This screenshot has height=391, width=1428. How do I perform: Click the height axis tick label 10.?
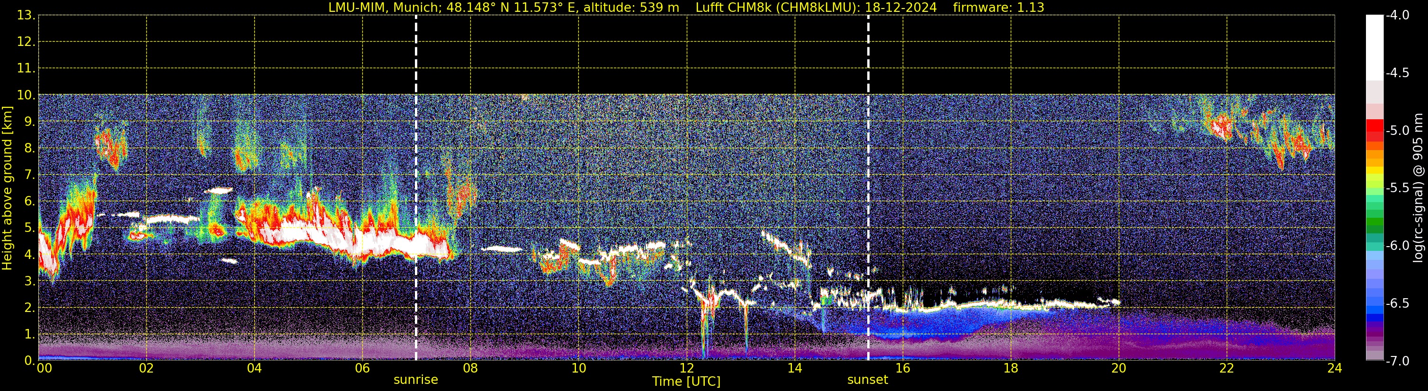point(26,95)
